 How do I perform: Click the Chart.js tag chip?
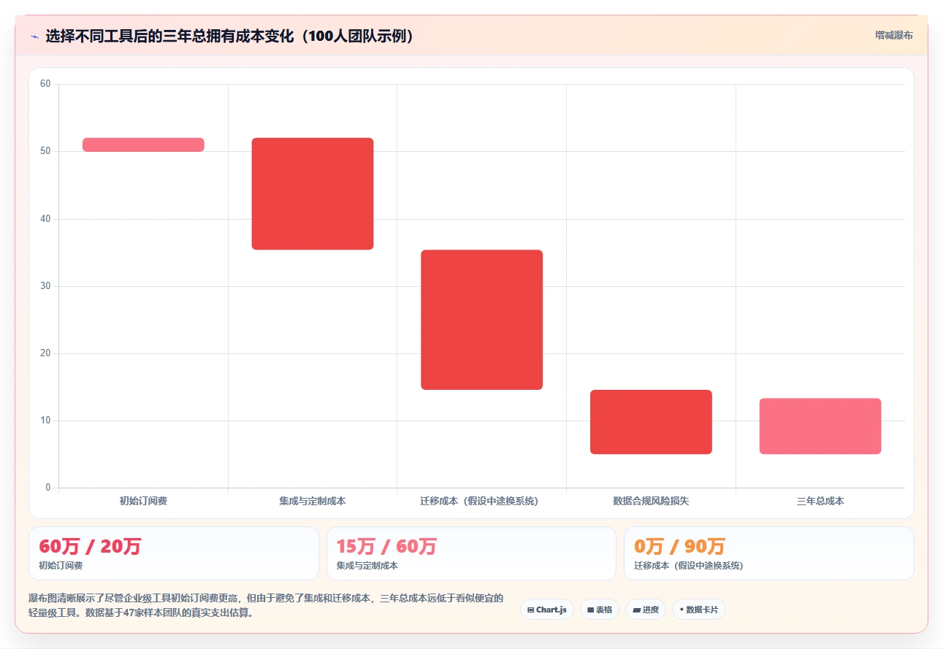click(547, 610)
